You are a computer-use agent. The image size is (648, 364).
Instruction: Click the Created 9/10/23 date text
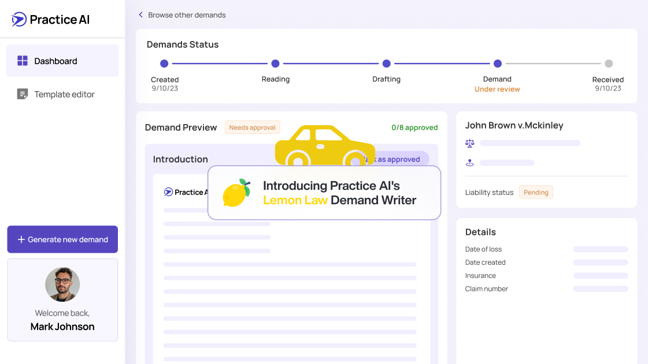pos(165,88)
